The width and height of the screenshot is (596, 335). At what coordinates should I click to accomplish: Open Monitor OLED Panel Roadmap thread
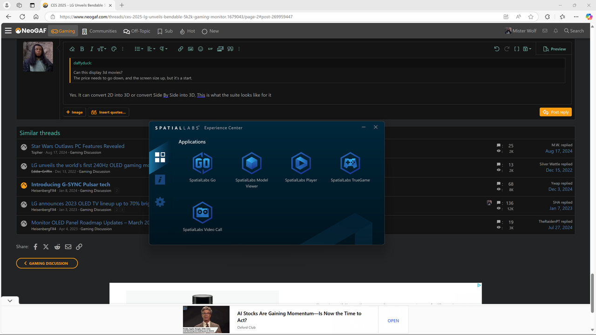(x=90, y=222)
